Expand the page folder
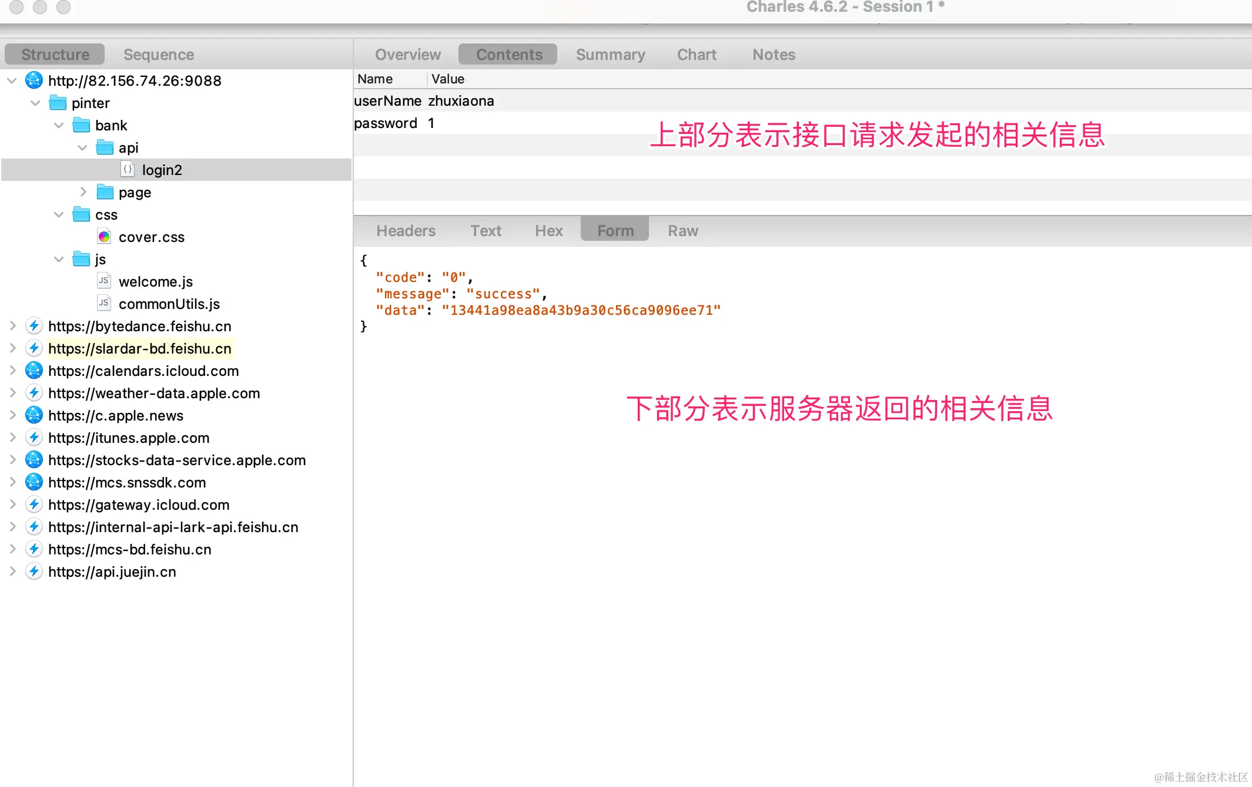 tap(83, 192)
